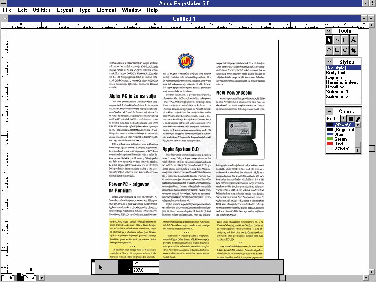Click Colors palette scroll up arrow

[358, 125]
